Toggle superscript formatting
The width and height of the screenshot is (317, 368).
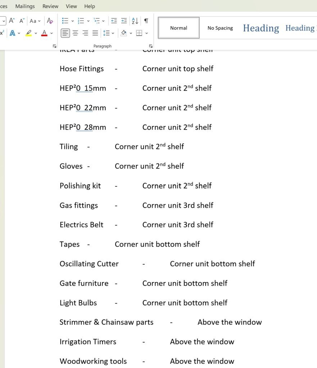tap(2, 33)
